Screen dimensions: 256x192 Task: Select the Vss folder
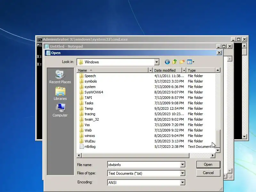[87, 125]
